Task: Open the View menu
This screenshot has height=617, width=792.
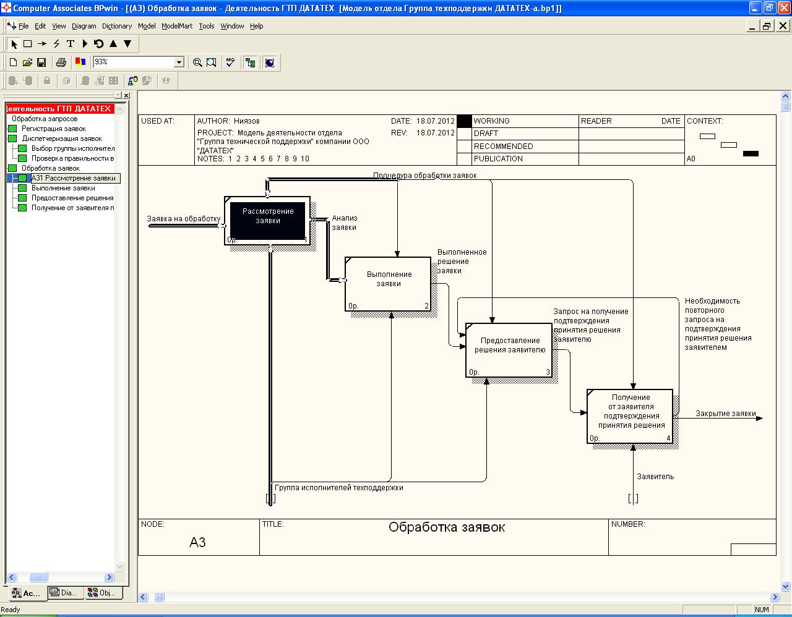Action: coord(59,26)
